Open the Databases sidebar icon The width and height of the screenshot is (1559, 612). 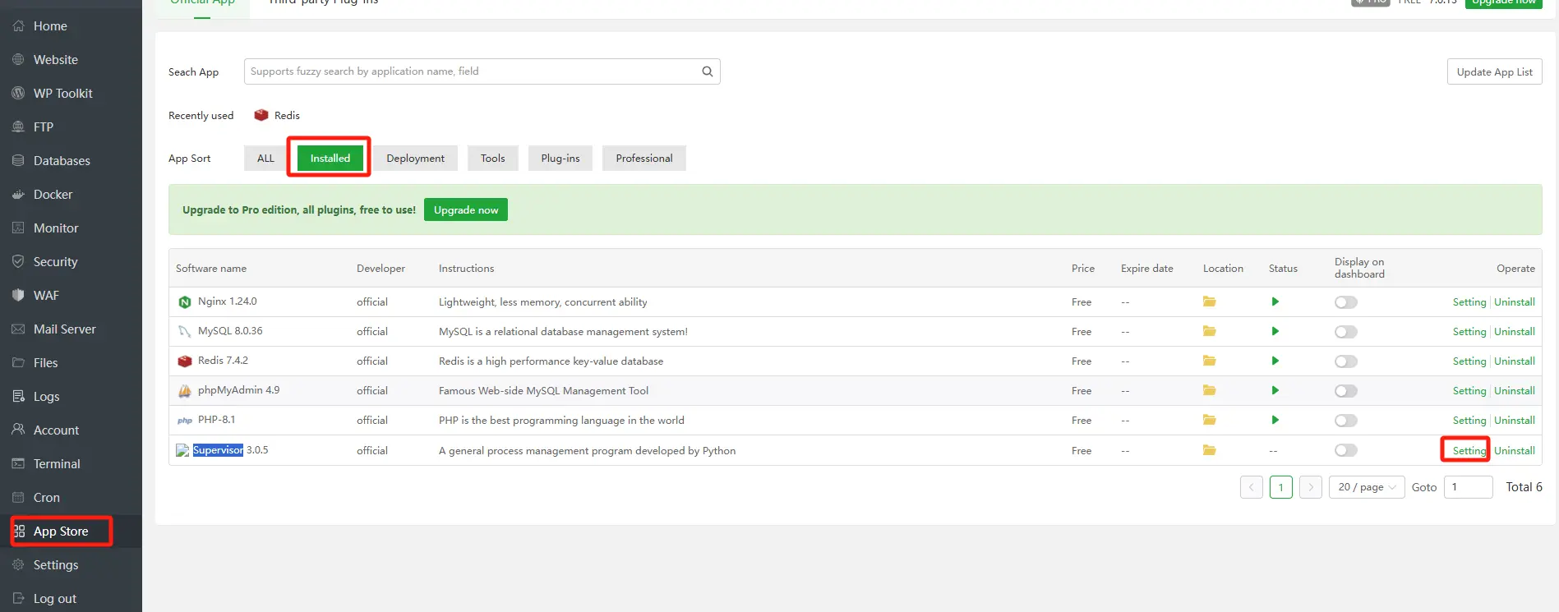pyautogui.click(x=18, y=161)
